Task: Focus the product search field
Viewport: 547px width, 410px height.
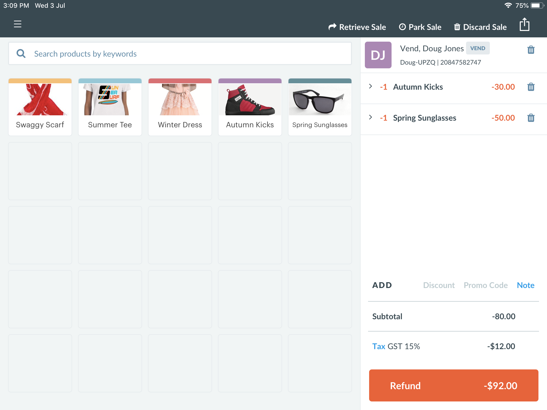Action: [x=187, y=54]
